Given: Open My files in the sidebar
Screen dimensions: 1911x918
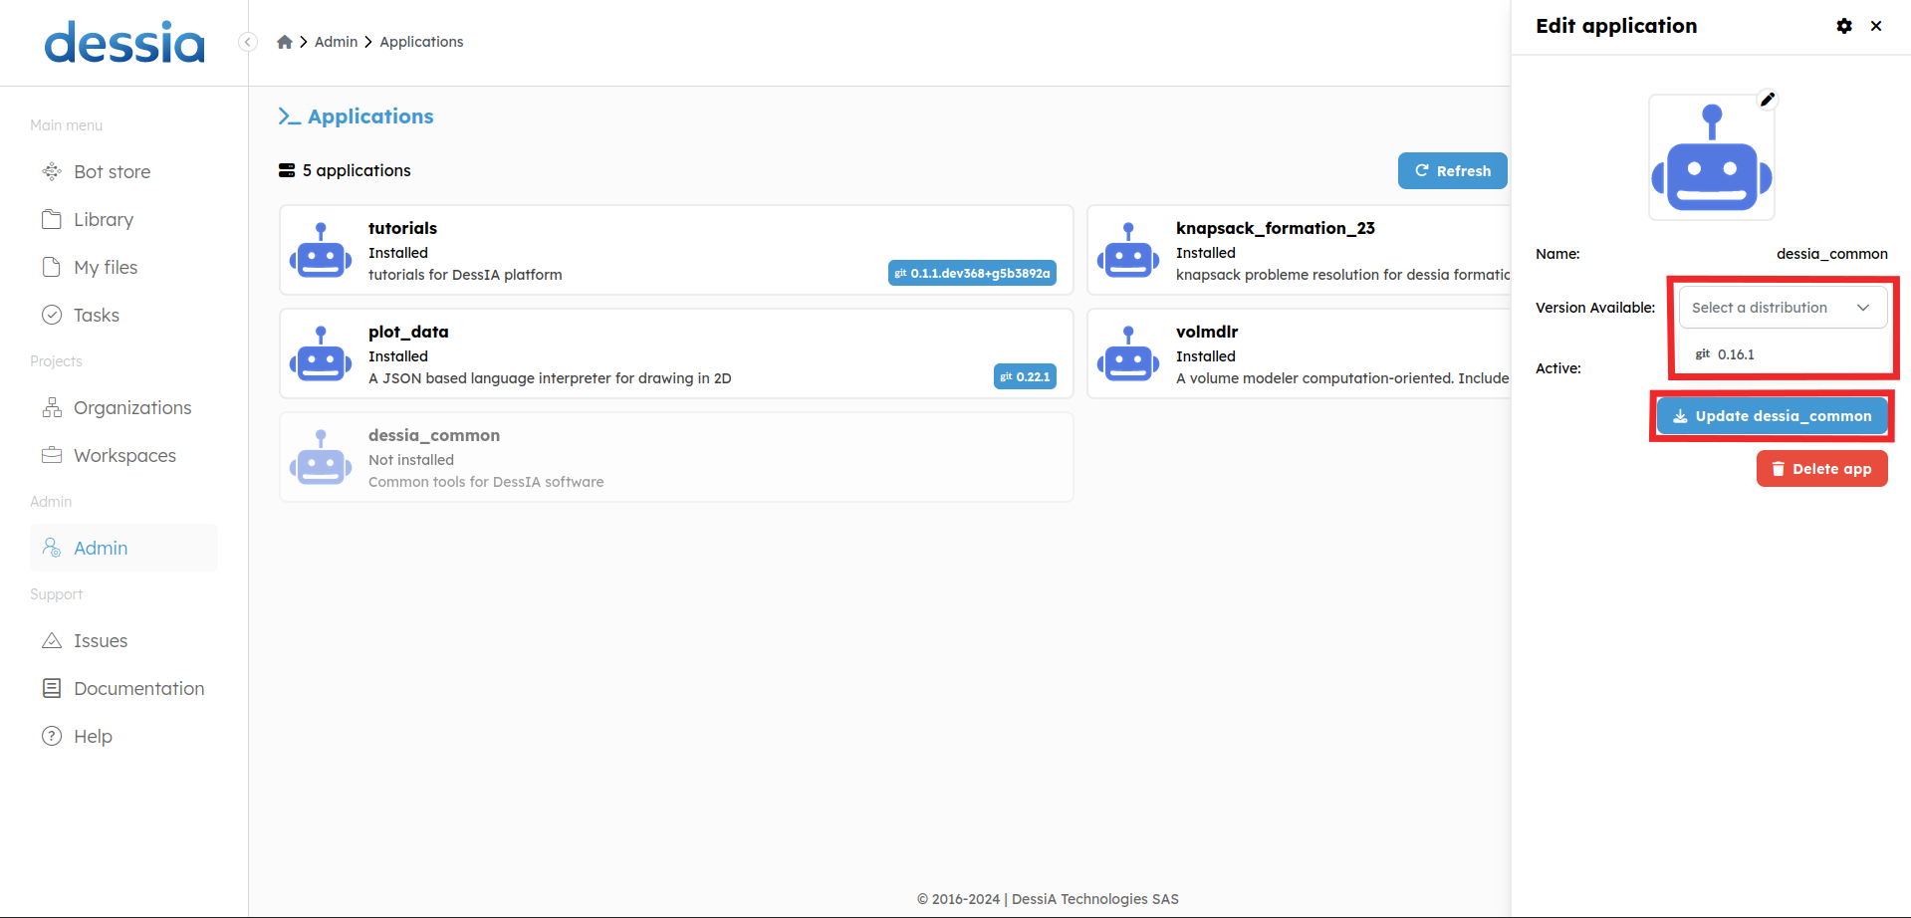Looking at the screenshot, I should click(x=123, y=268).
